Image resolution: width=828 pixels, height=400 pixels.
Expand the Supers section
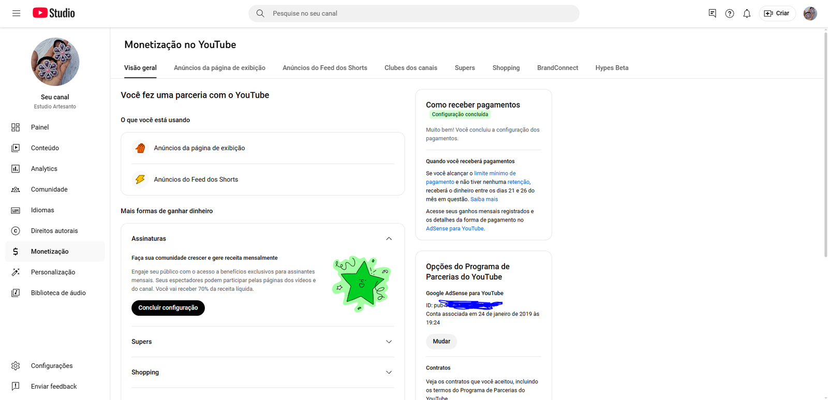[389, 342]
